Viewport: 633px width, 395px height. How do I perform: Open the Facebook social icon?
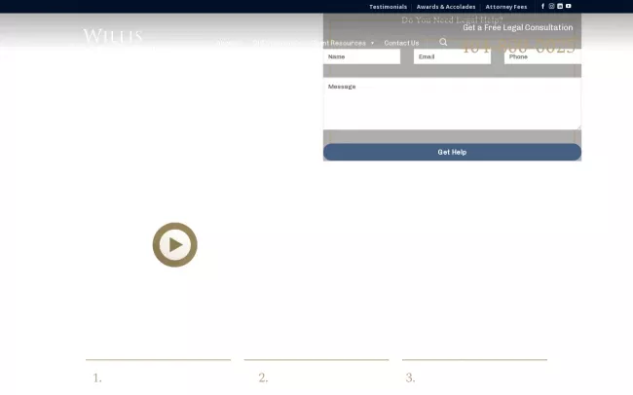pyautogui.click(x=542, y=6)
